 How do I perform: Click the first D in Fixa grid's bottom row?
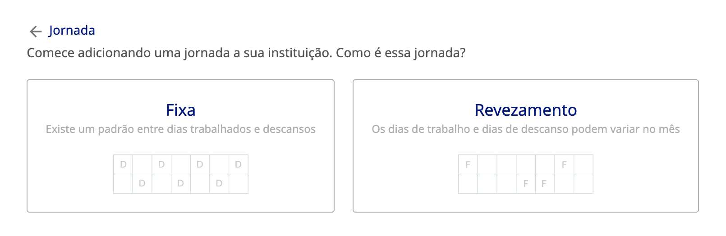point(142,183)
